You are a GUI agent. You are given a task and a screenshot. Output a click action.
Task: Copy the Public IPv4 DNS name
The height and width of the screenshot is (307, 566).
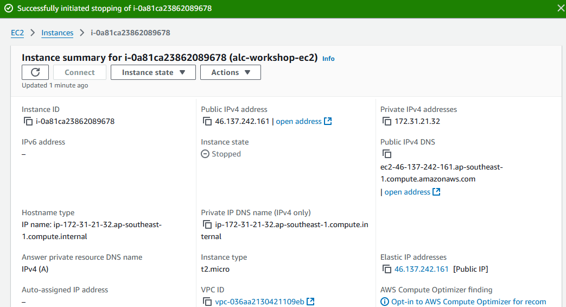(x=387, y=154)
